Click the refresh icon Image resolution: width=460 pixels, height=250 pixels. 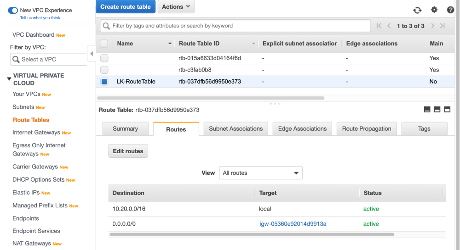(417, 10)
